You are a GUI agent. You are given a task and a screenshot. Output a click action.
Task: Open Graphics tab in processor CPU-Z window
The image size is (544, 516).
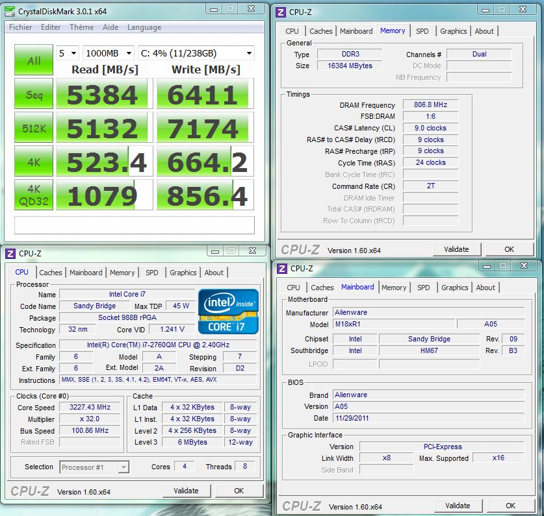point(183,273)
